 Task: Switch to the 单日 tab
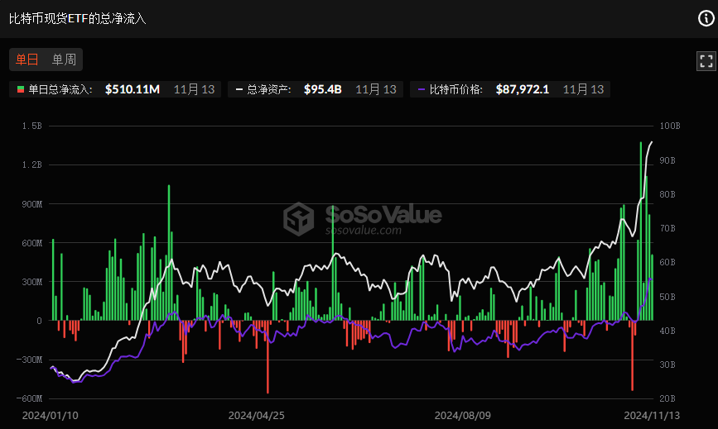click(27, 60)
